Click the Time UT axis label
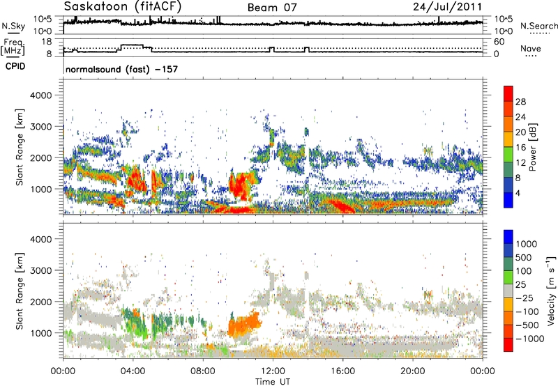 click(273, 382)
